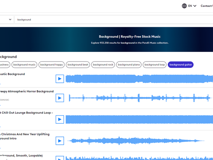Open the 'Christmas And New Year Uplifting' title
The width and height of the screenshot is (213, 160).
click(x=25, y=136)
